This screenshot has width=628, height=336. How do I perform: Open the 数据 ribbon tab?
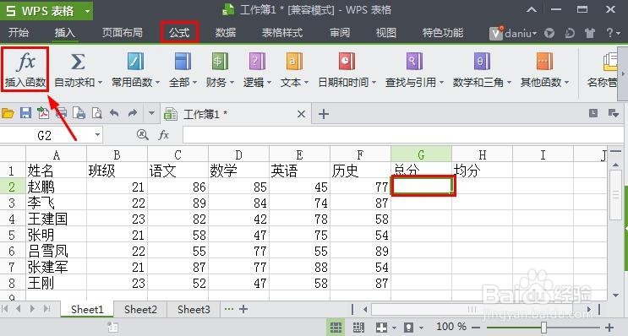coord(226,32)
